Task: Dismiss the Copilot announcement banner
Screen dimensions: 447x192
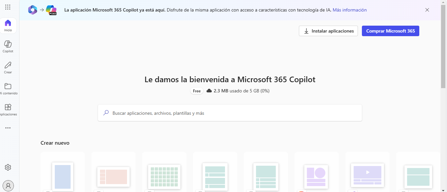Action: [x=427, y=10]
